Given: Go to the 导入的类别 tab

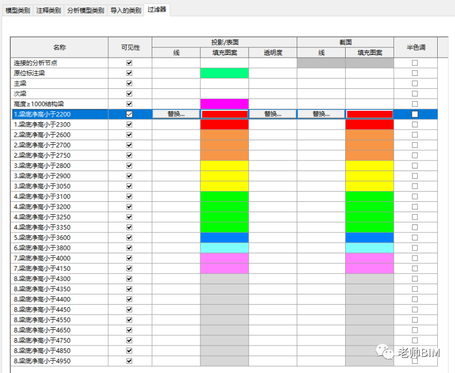Looking at the screenshot, I should pyautogui.click(x=125, y=10).
